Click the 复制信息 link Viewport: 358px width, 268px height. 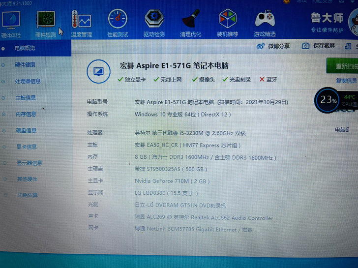(346, 81)
